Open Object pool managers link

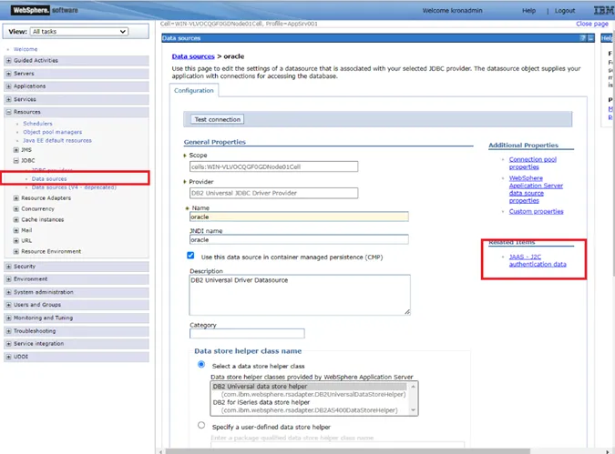pyautogui.click(x=53, y=132)
